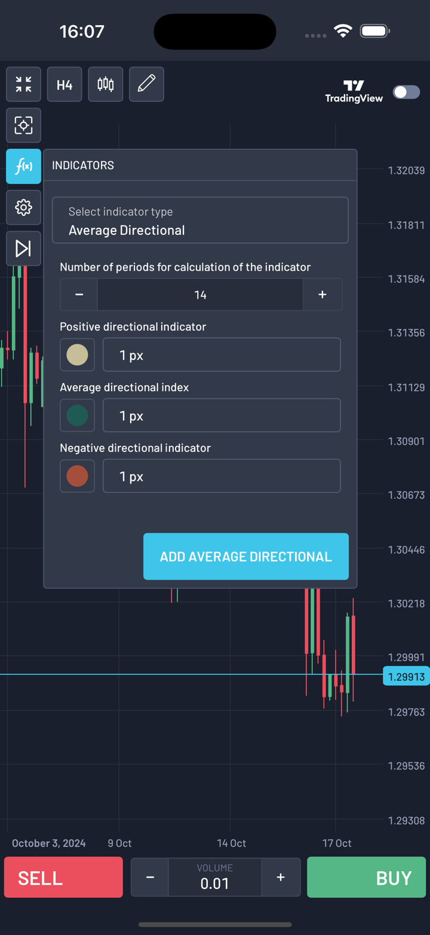Open Negative directional indicator line width dropdown
Image resolution: width=430 pixels, height=935 pixels.
coord(222,476)
